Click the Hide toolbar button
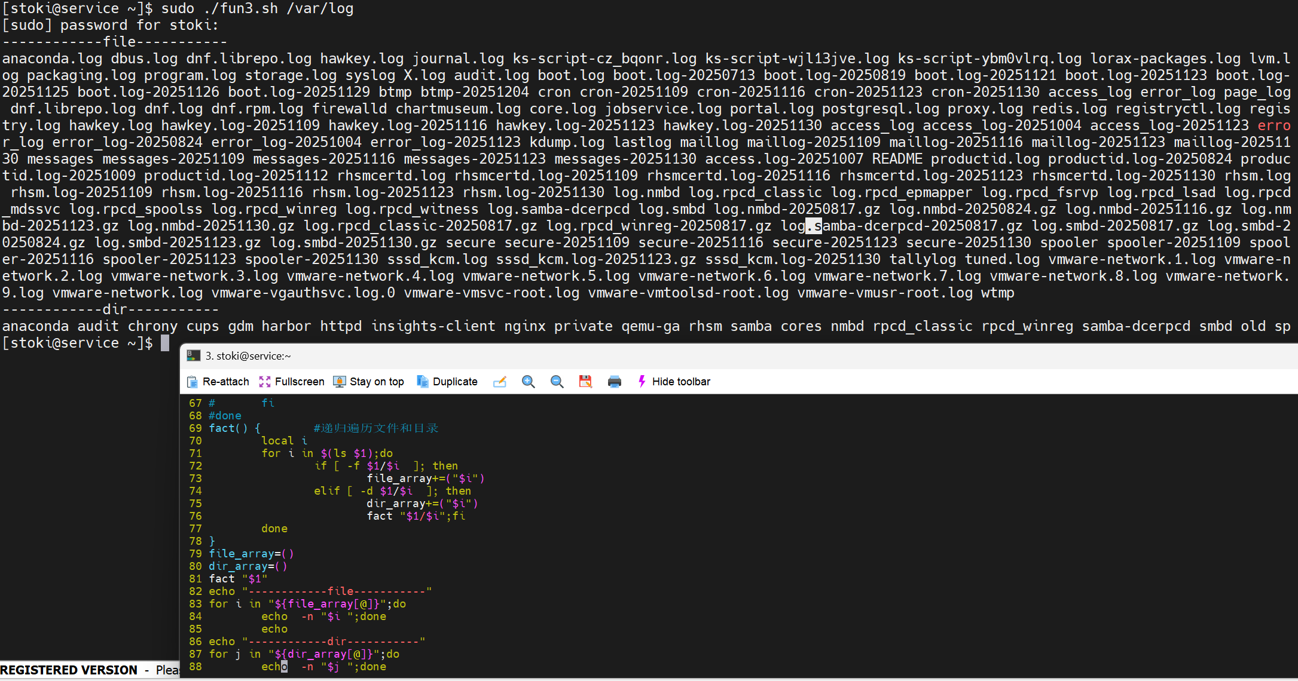This screenshot has height=681, width=1298. [x=681, y=382]
